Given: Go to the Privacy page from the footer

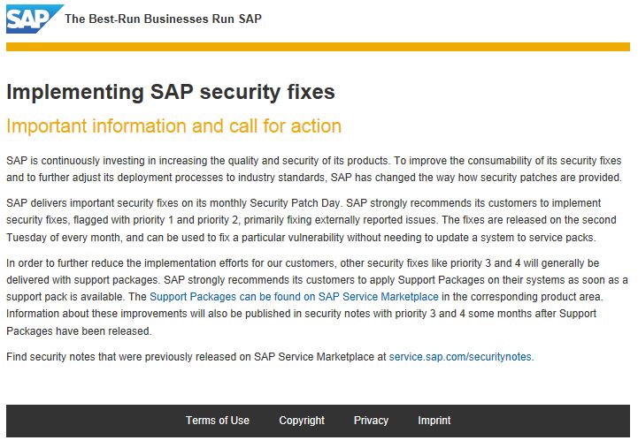Looking at the screenshot, I should (x=371, y=421).
